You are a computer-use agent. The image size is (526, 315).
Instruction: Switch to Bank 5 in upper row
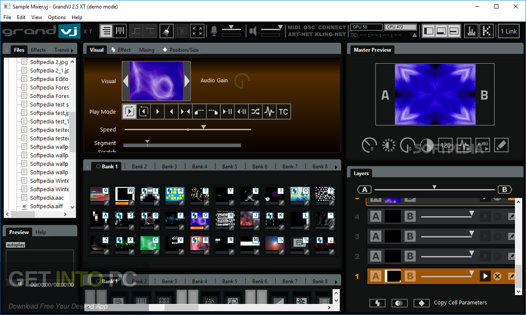pyautogui.click(x=230, y=167)
